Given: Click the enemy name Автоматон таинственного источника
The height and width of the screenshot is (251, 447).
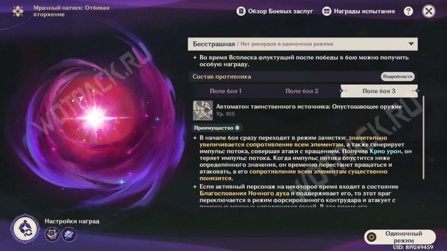Looking at the screenshot, I should [309, 107].
